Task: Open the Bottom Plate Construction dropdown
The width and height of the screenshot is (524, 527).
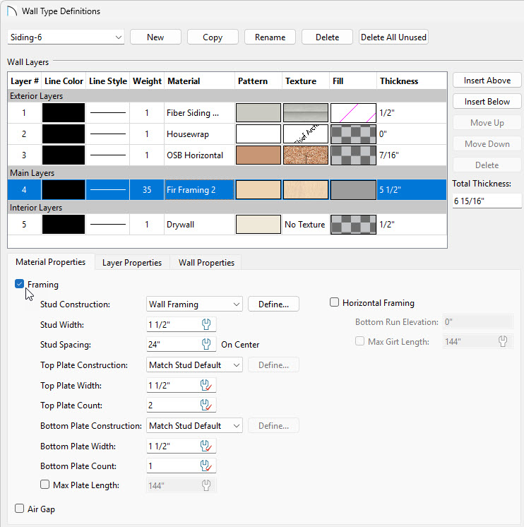Action: [194, 426]
